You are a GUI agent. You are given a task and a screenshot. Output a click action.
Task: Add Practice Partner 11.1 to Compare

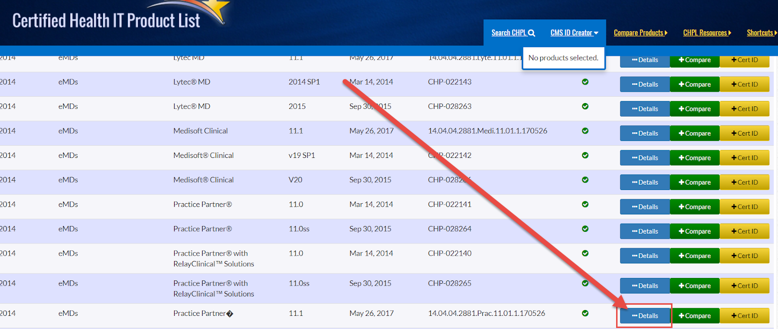[x=695, y=316]
